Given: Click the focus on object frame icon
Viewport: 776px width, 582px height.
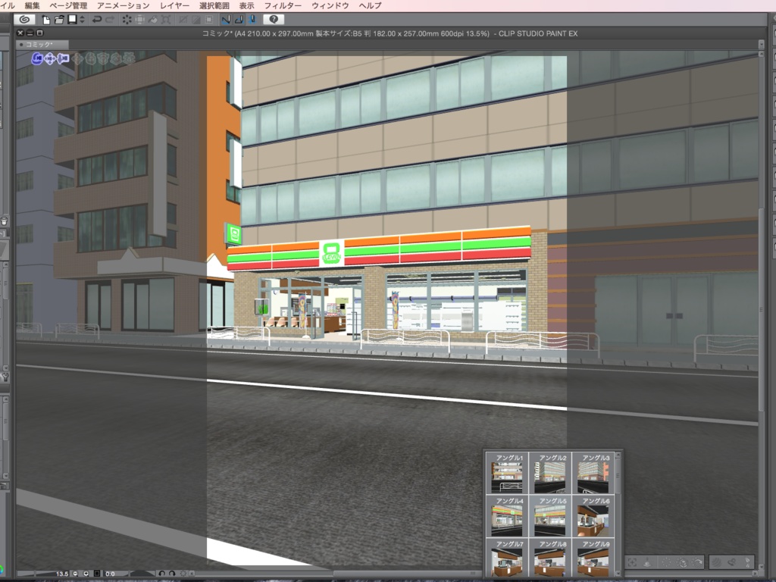Looking at the screenshot, I should [x=633, y=562].
